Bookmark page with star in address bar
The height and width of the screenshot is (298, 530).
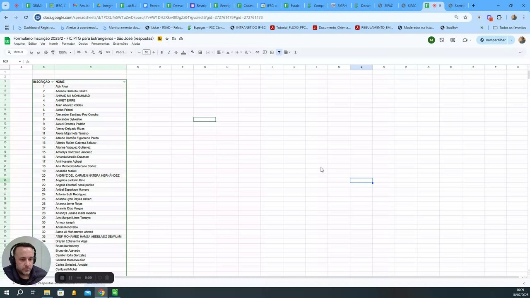coord(465,17)
